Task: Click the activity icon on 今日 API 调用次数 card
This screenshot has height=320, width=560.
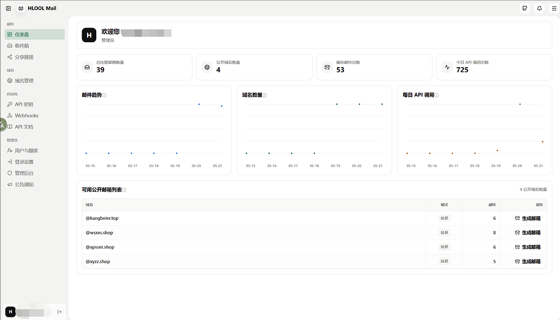Action: click(x=447, y=67)
